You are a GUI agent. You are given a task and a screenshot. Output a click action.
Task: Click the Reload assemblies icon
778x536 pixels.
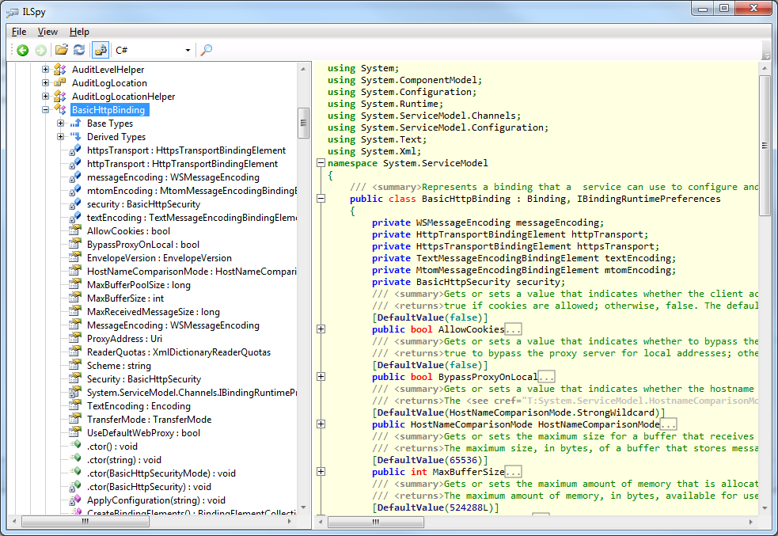78,50
